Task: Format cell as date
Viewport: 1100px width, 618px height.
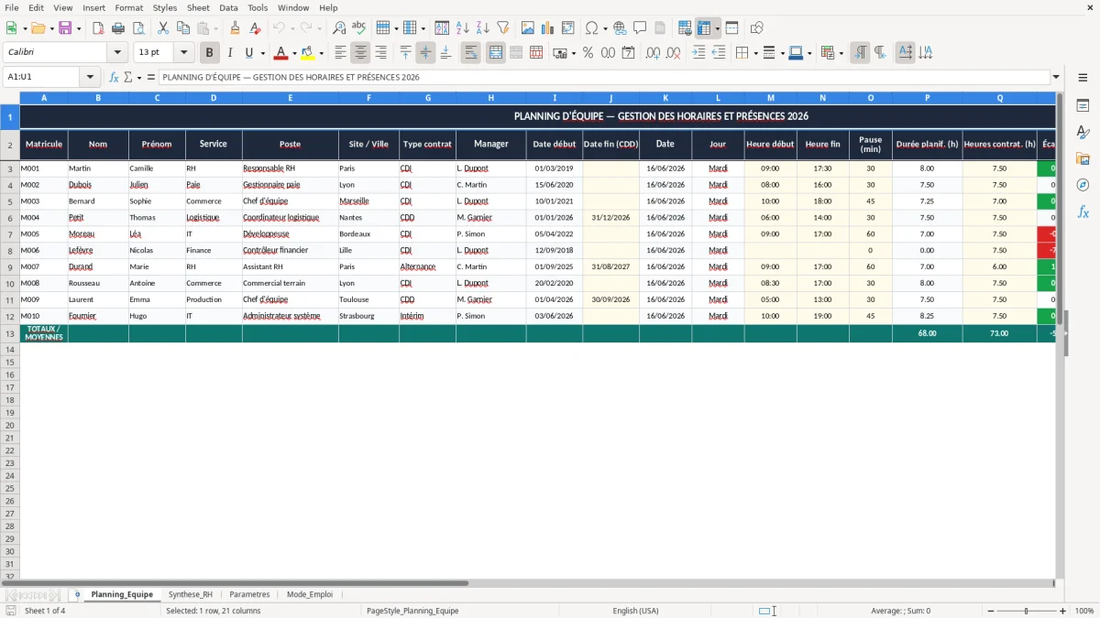Action: click(x=629, y=53)
